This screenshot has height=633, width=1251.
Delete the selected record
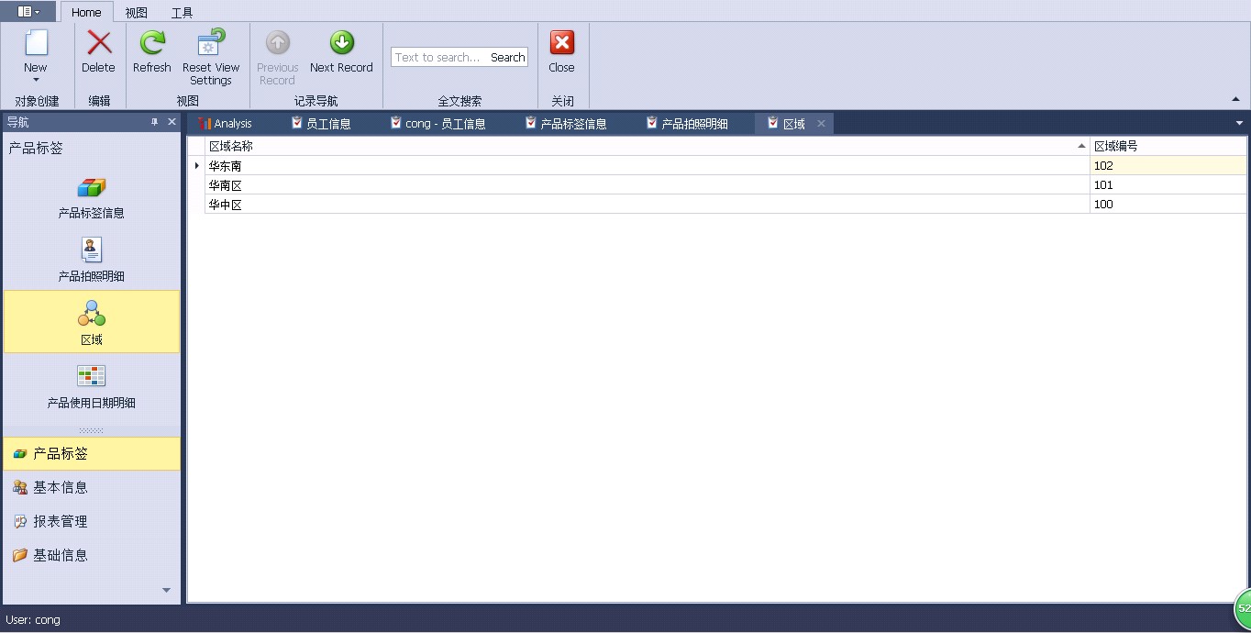98,52
